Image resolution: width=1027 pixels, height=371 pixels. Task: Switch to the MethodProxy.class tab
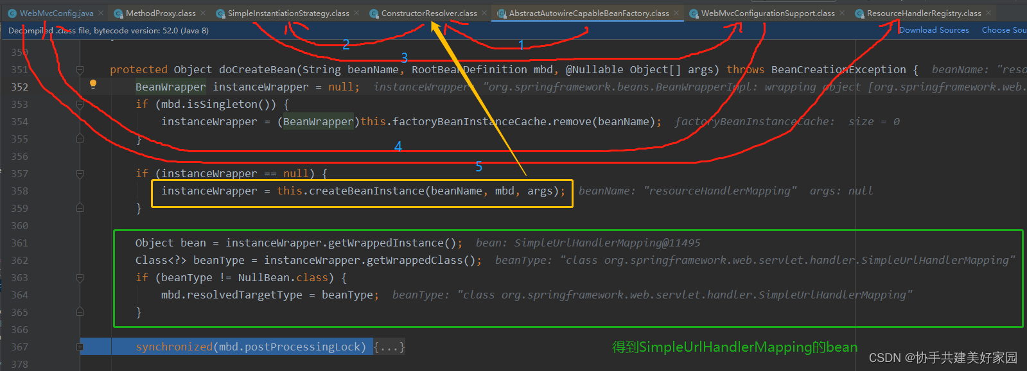coord(161,13)
